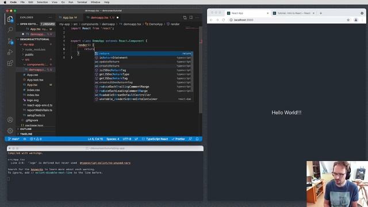Click the localhost:3000 address bar
The height and width of the screenshot is (207, 368).
click(x=286, y=20)
